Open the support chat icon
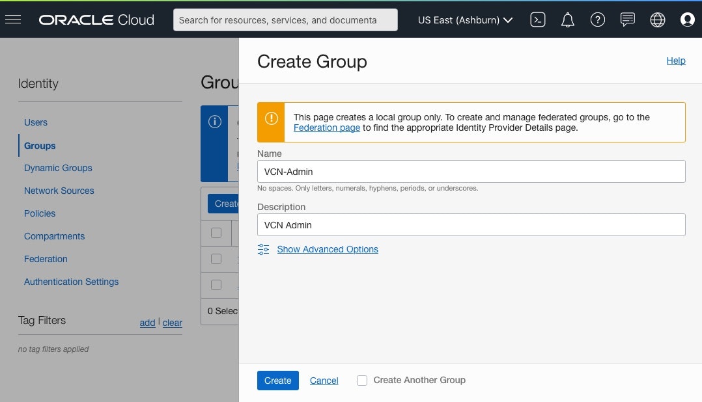Image resolution: width=702 pixels, height=402 pixels. [x=628, y=20]
